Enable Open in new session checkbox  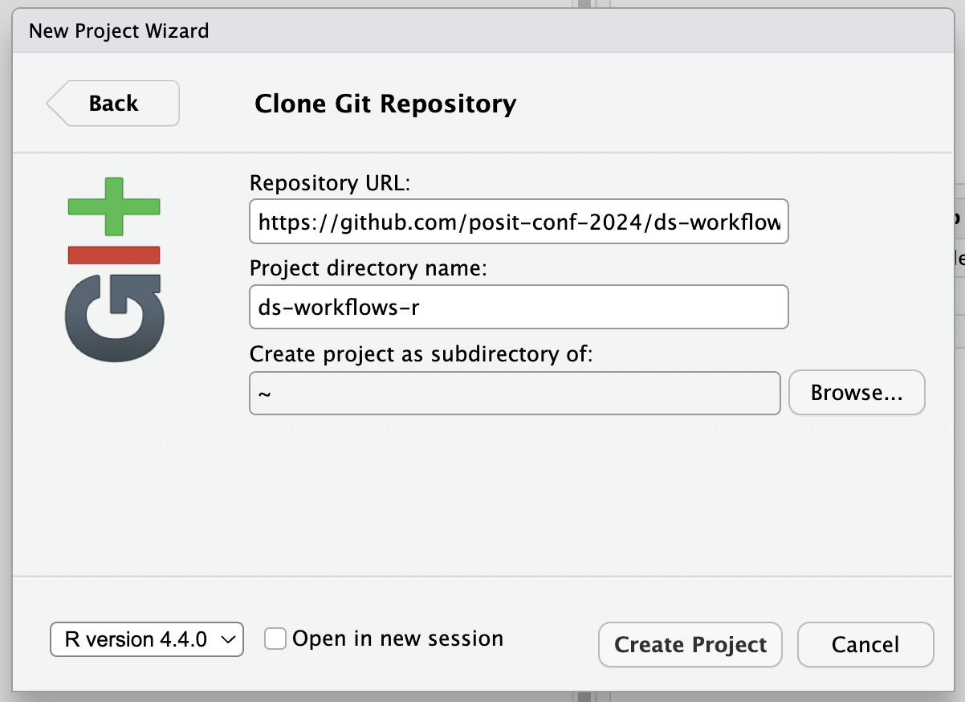point(275,639)
